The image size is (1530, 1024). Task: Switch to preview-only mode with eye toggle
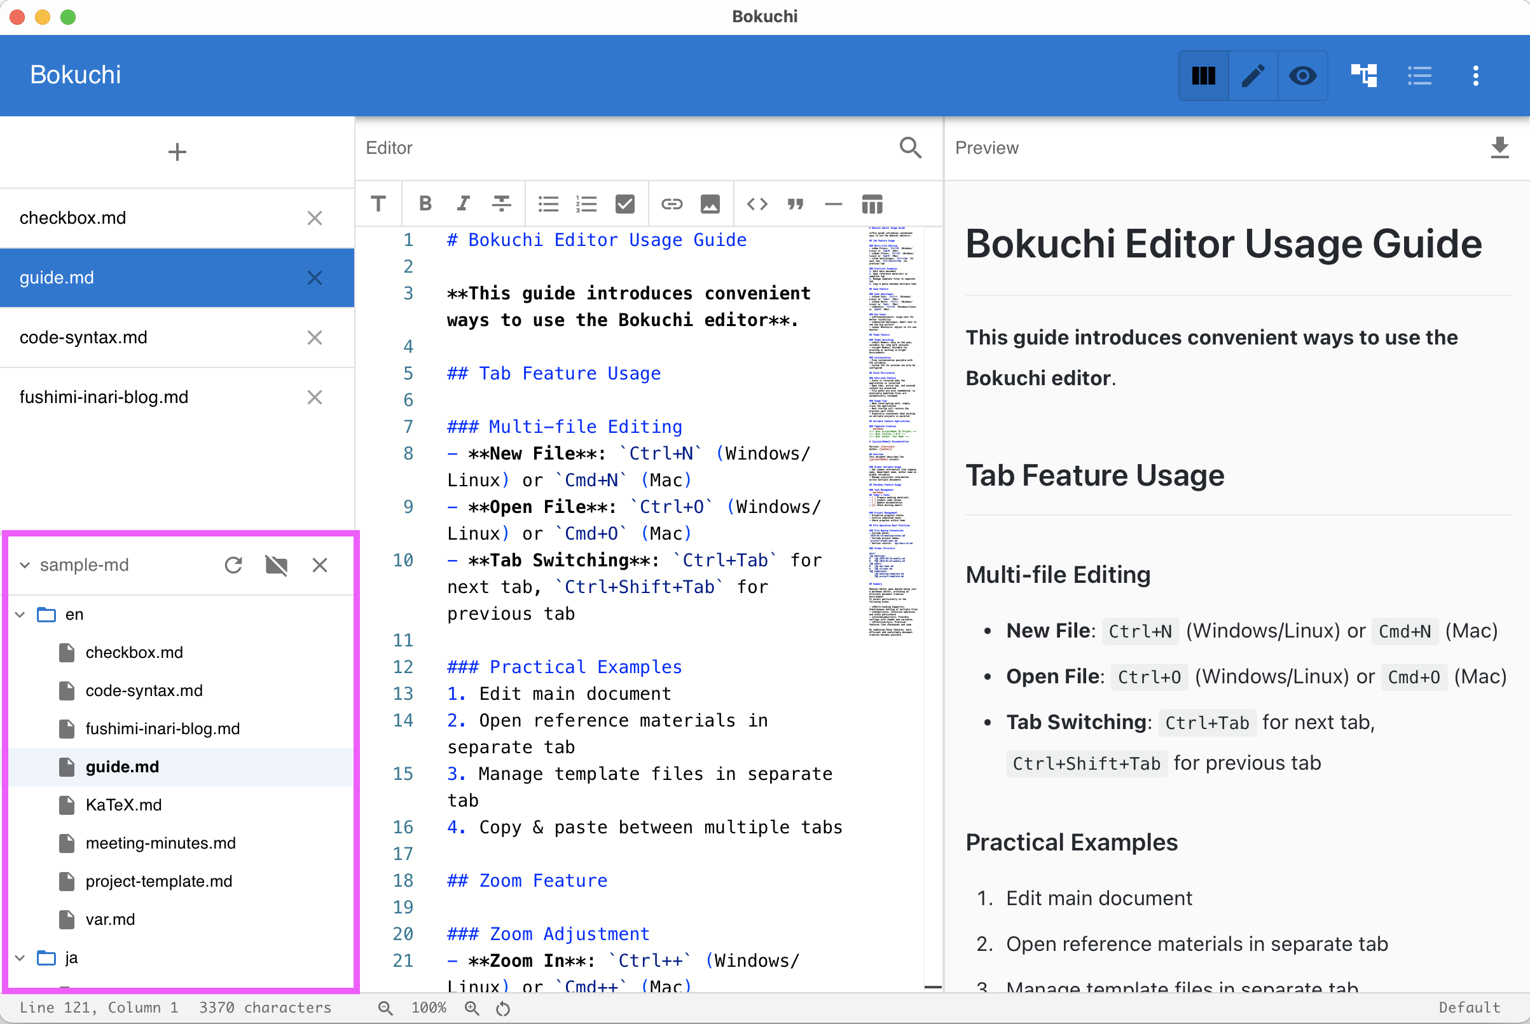1302,75
